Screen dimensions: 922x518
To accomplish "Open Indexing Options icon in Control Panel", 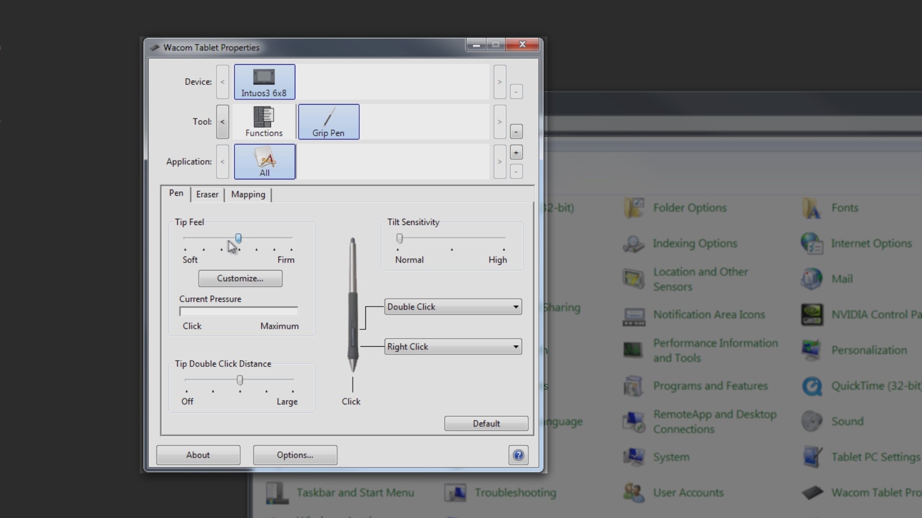I will point(634,244).
